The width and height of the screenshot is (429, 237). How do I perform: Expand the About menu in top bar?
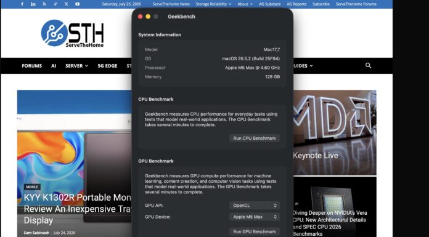point(245,4)
